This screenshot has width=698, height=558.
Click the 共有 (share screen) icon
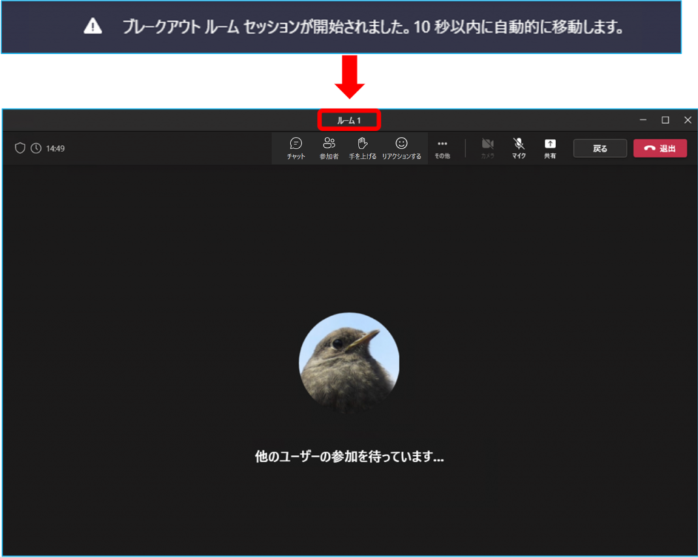[550, 148]
